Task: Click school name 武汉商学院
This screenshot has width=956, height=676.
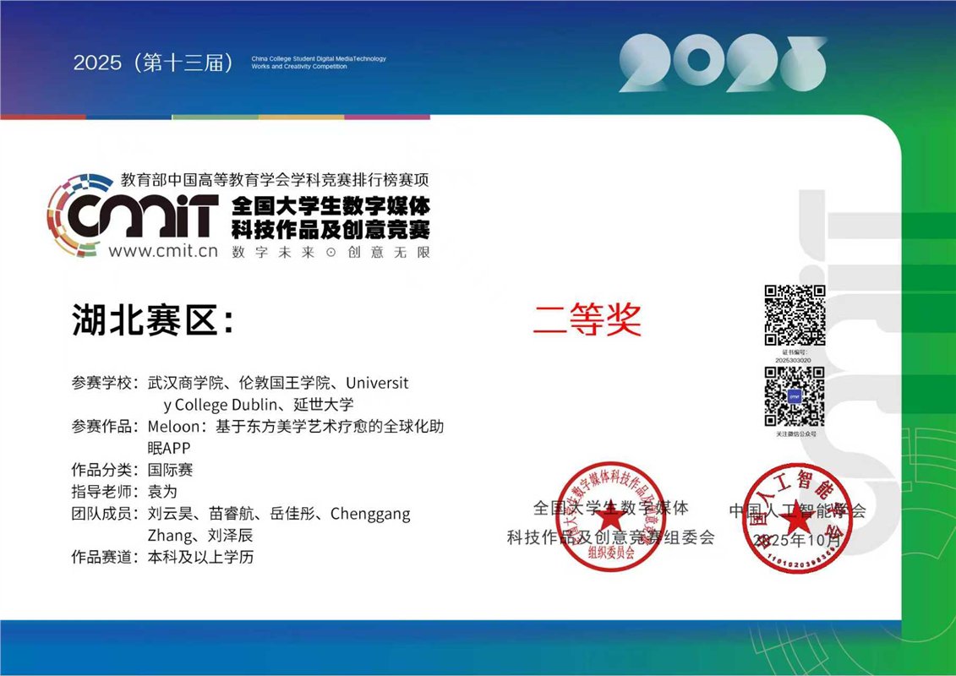Action: pyautogui.click(x=185, y=383)
